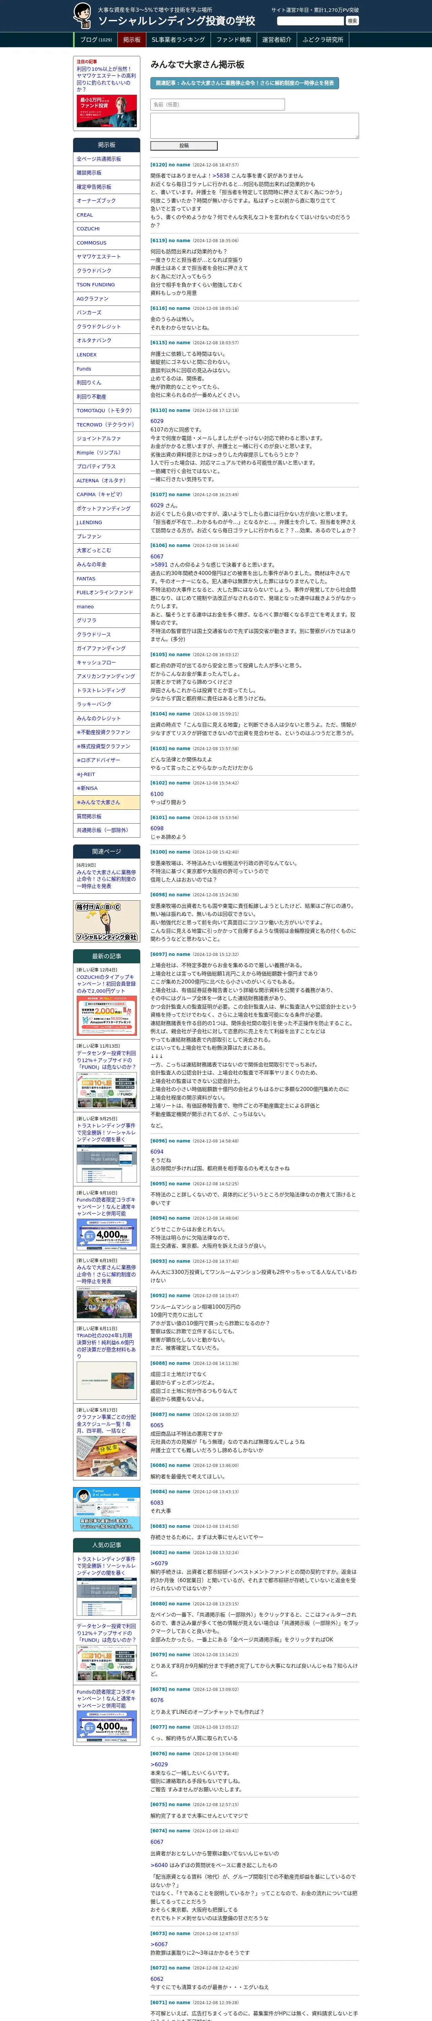
Task: Open the ヤマワケエステート featured article link
Action: click(106, 79)
